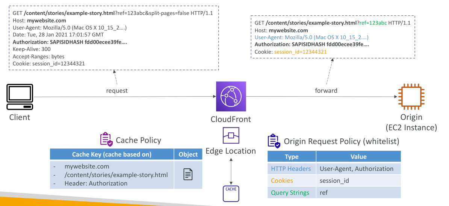
Task: Click the client request Cookie: session_id line
Action: 49,64
